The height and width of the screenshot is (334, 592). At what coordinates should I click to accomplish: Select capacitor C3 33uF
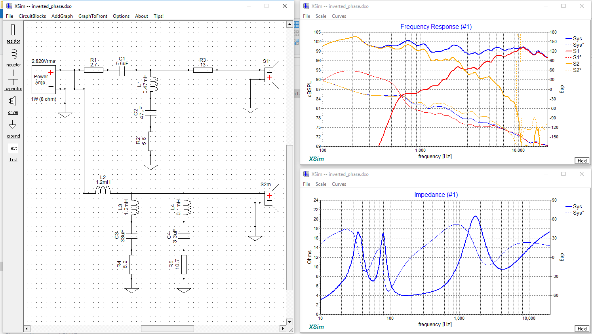[131, 236]
